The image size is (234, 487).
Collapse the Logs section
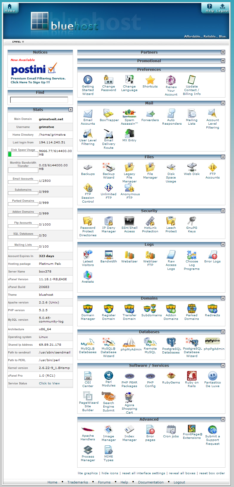point(223,244)
